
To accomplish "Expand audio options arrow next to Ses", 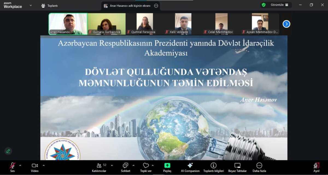I will 20,165.
